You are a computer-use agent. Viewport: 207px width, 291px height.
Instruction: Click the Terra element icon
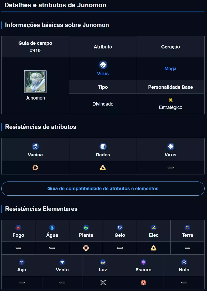click(187, 228)
